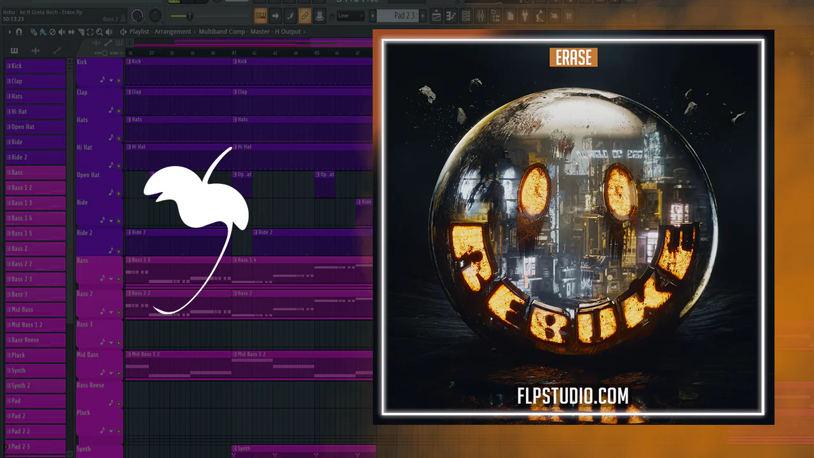This screenshot has width=814, height=458.
Task: Click the second round knob in top toolbar
Action: (x=156, y=15)
